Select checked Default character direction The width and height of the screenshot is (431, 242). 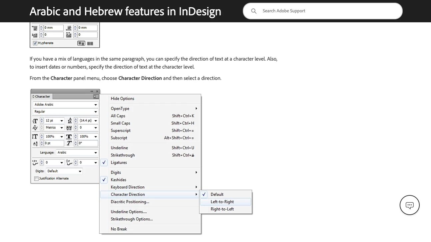tap(225, 194)
